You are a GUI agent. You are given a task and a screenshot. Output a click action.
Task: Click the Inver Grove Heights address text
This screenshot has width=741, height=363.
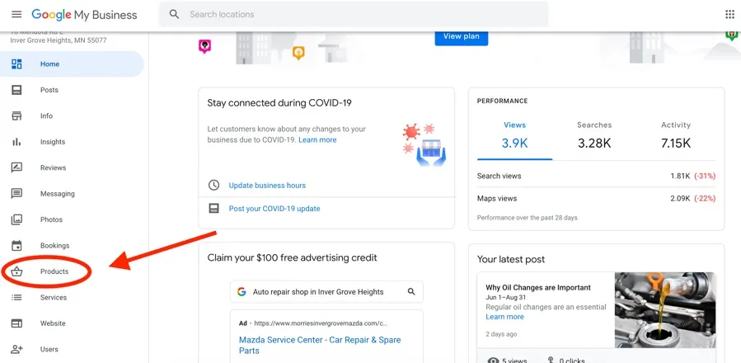59,40
